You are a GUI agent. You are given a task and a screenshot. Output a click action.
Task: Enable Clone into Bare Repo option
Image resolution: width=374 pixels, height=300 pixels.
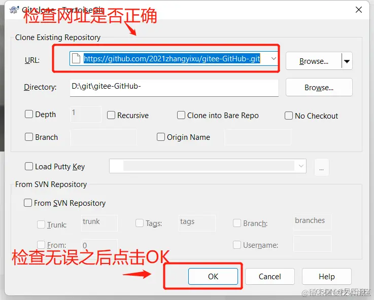181,115
